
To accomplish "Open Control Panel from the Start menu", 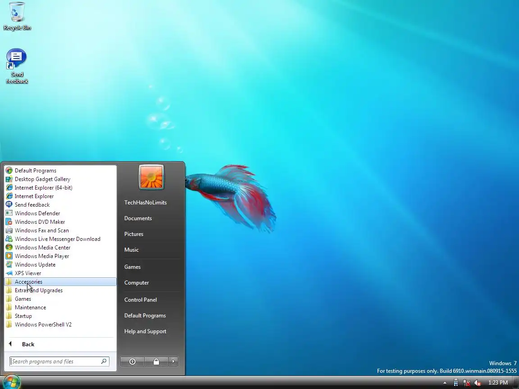I will pyautogui.click(x=141, y=300).
